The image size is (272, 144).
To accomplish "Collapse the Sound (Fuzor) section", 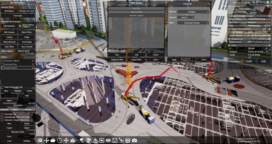I will click(x=229, y=39).
